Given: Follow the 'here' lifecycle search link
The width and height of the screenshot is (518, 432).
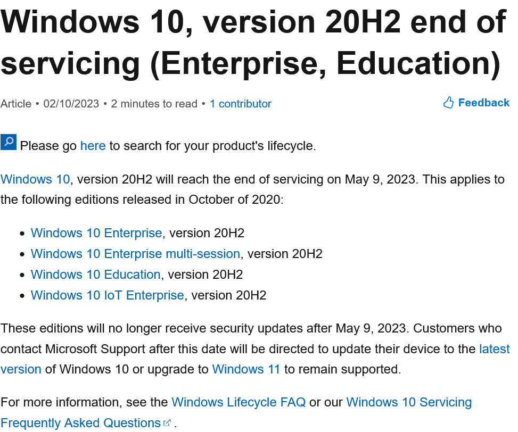Looking at the screenshot, I should [93, 146].
